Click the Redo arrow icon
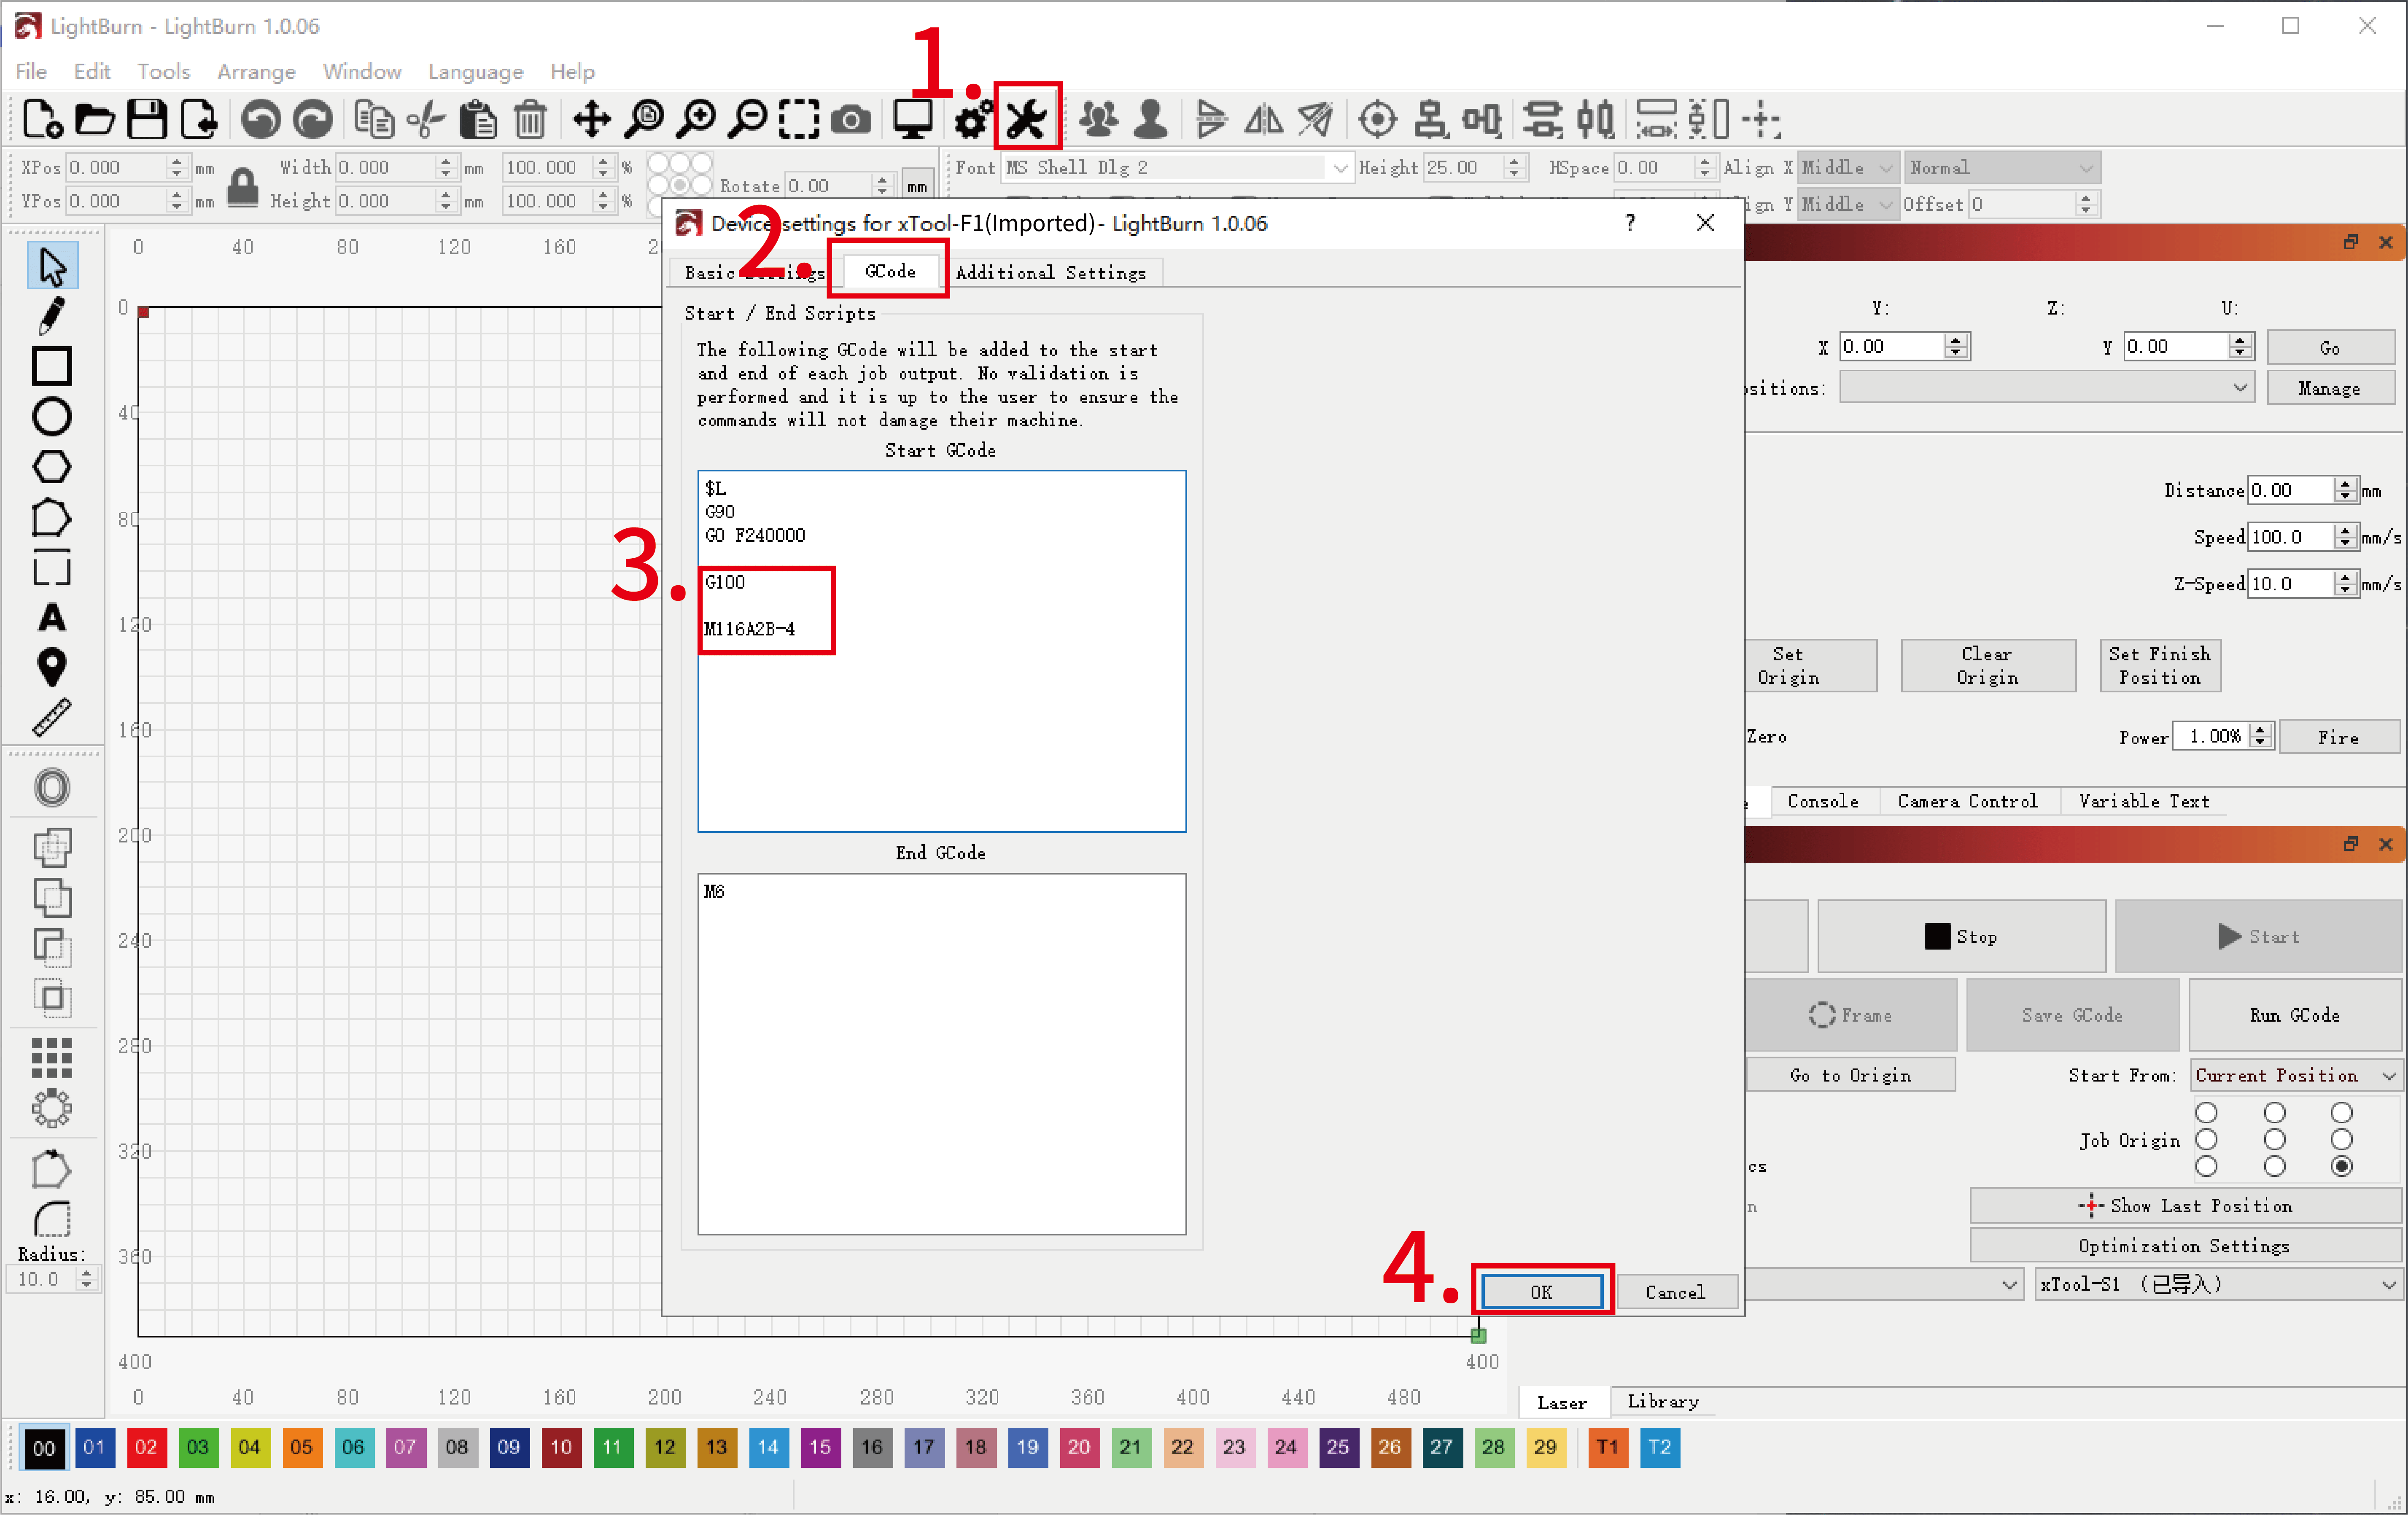Image resolution: width=2408 pixels, height=1515 pixels. (312, 119)
